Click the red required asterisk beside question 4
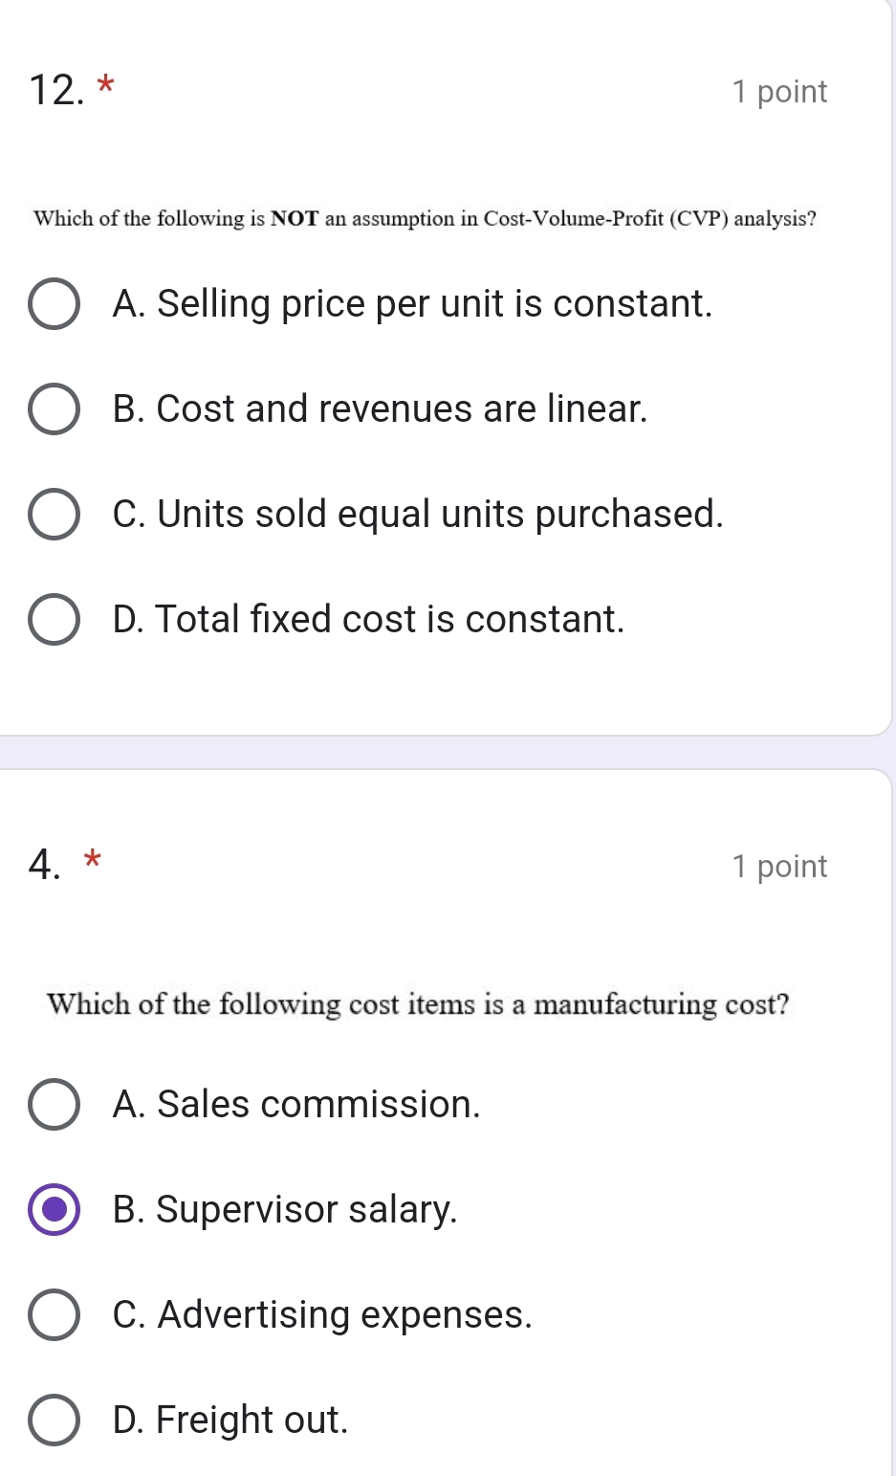 (92, 859)
